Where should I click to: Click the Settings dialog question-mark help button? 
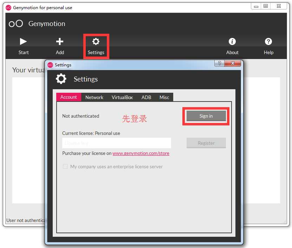tap(220, 63)
